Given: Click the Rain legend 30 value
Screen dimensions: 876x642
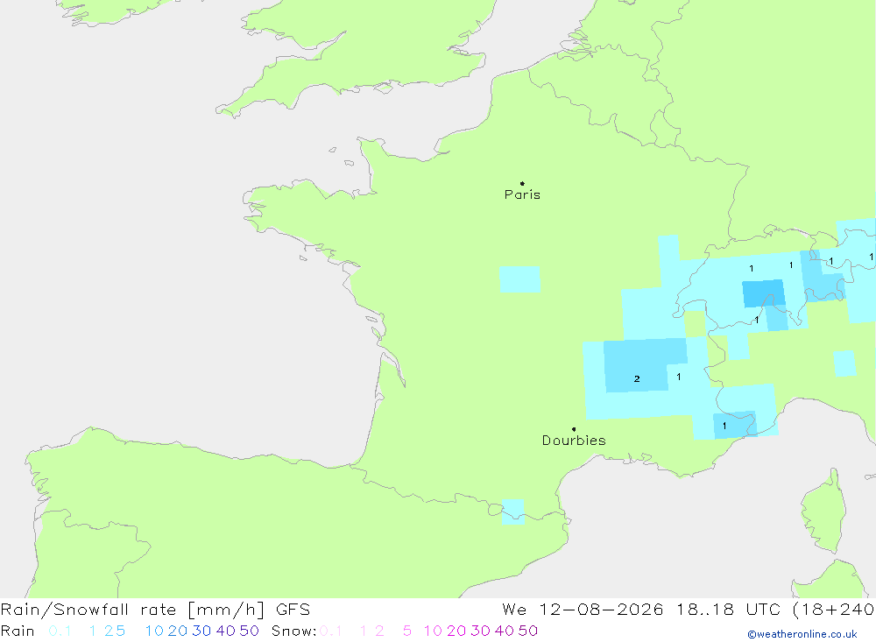Looking at the screenshot, I should pos(201,631).
